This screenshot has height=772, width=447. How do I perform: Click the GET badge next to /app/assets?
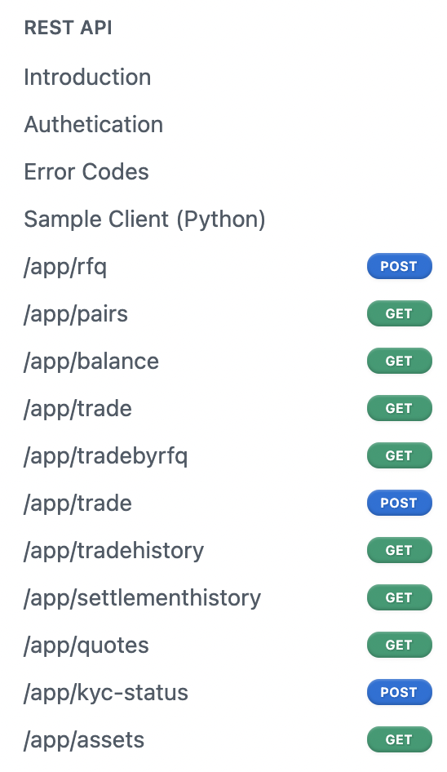399,739
